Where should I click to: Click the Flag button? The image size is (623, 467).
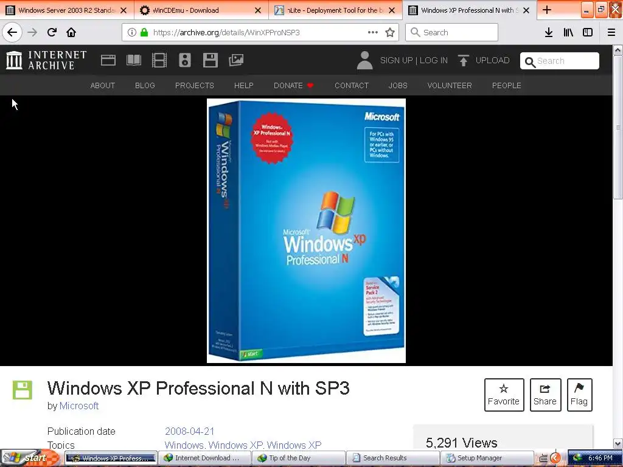click(579, 395)
